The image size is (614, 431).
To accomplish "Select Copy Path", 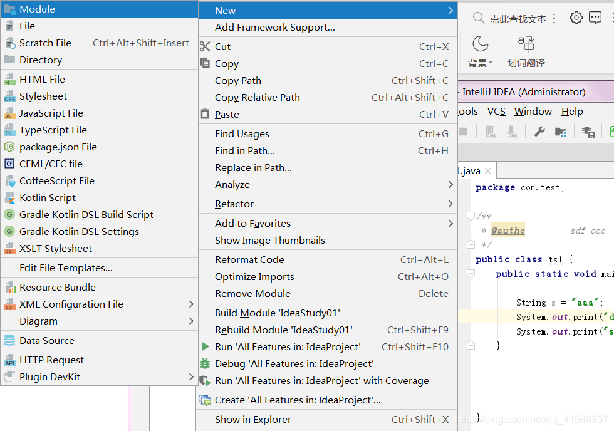I will (x=328, y=81).
